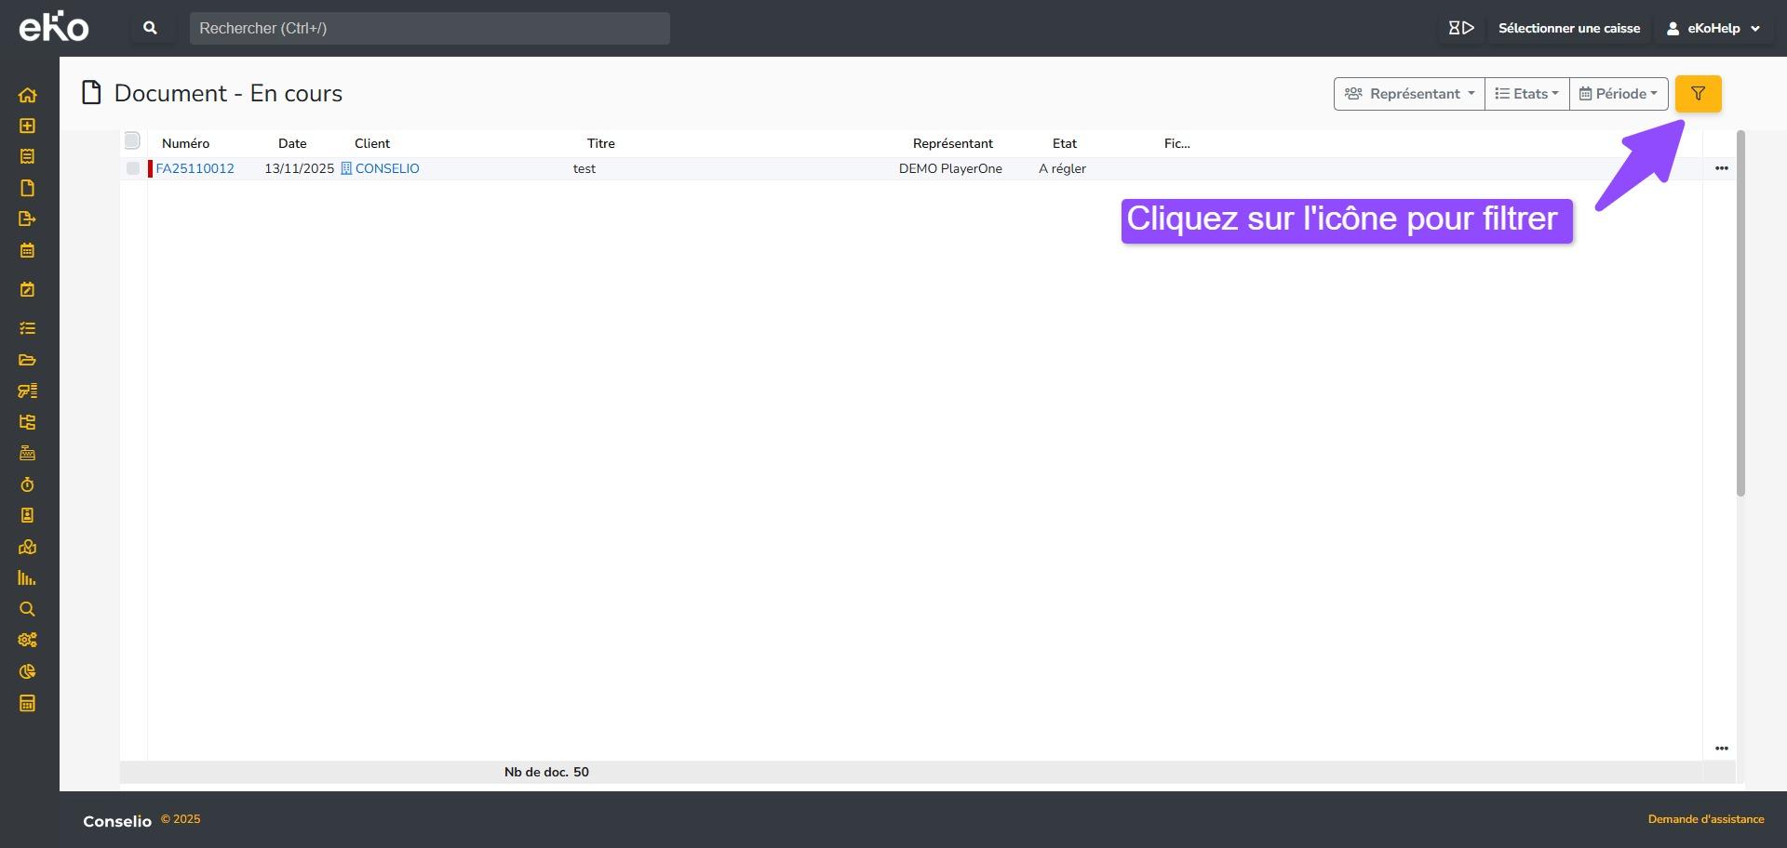Expand the Représentant dropdown
This screenshot has width=1787, height=848.
(x=1409, y=94)
